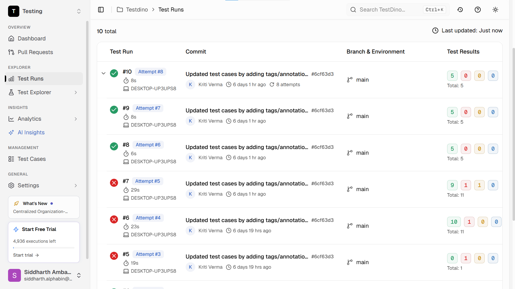
Task: Go to Dashboard in sidebar
Action: pyautogui.click(x=32, y=39)
